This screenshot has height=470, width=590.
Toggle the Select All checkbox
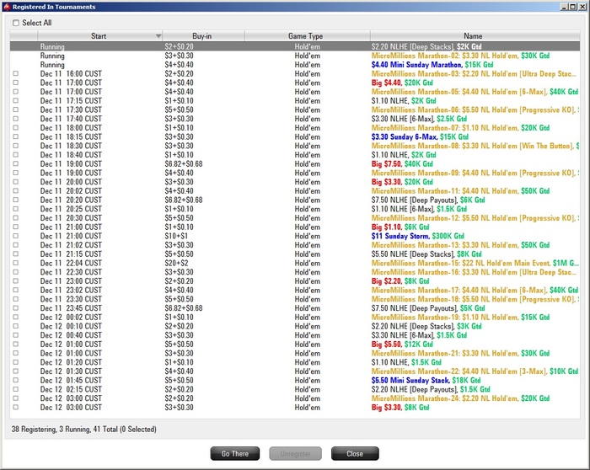(x=16, y=23)
